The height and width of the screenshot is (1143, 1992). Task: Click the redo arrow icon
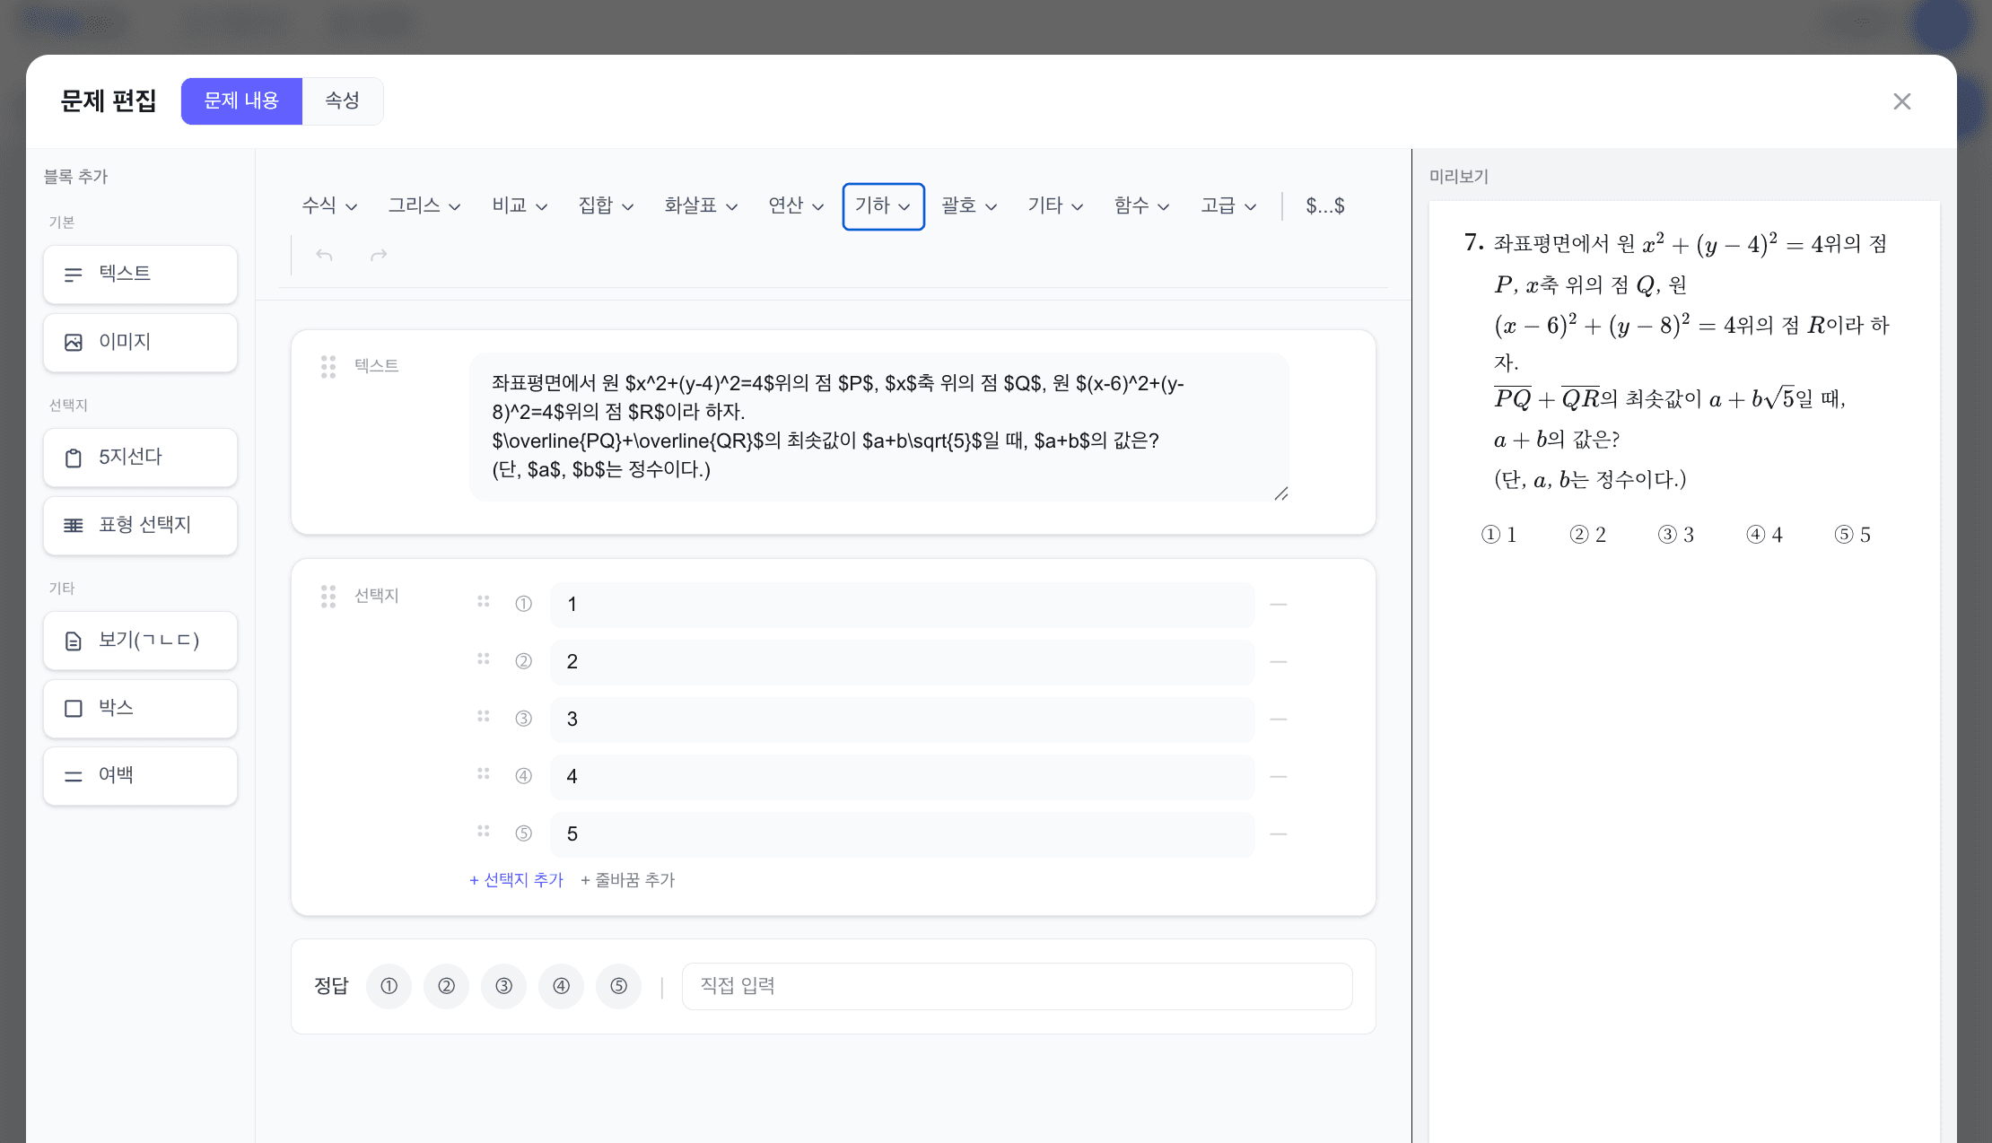(379, 256)
